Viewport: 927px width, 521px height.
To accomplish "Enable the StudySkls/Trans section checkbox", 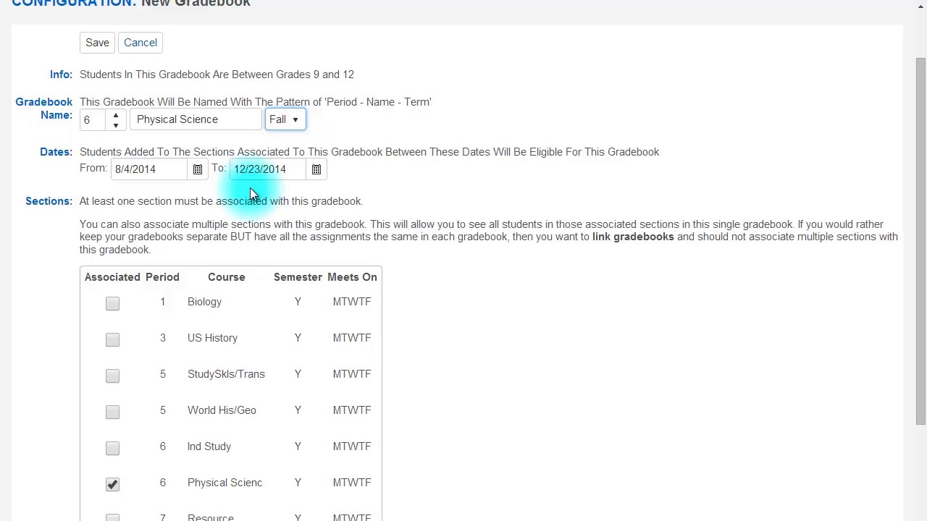I will pos(112,376).
